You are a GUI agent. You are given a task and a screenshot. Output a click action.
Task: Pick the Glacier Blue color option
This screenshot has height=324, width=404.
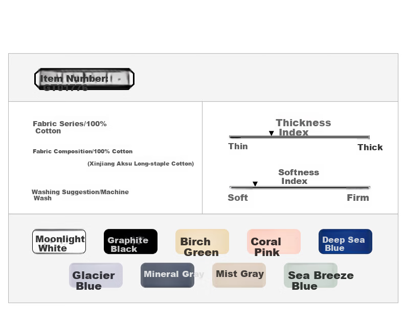(96, 275)
